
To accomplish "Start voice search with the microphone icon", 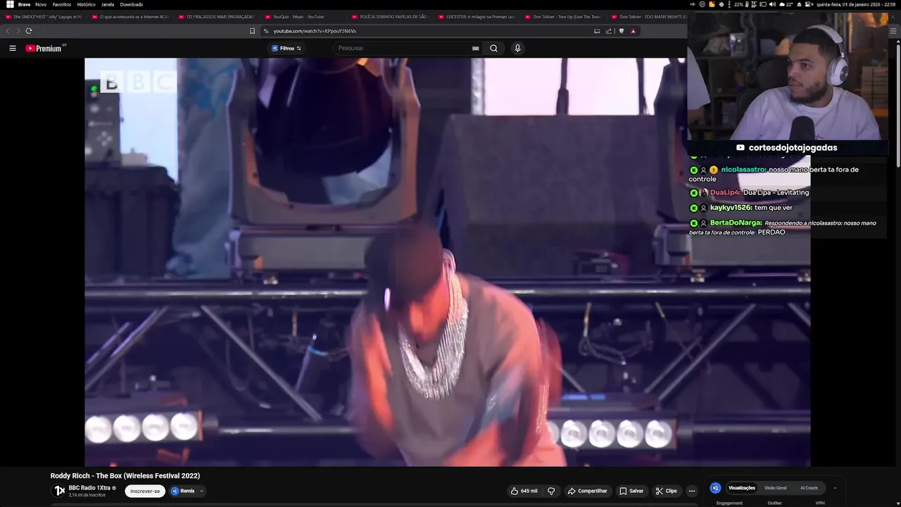I will pyautogui.click(x=517, y=48).
